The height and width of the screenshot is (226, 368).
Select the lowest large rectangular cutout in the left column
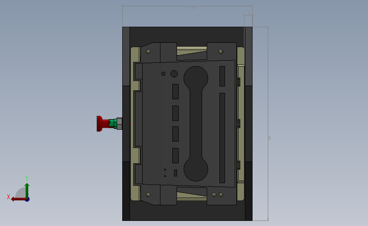pos(175,156)
